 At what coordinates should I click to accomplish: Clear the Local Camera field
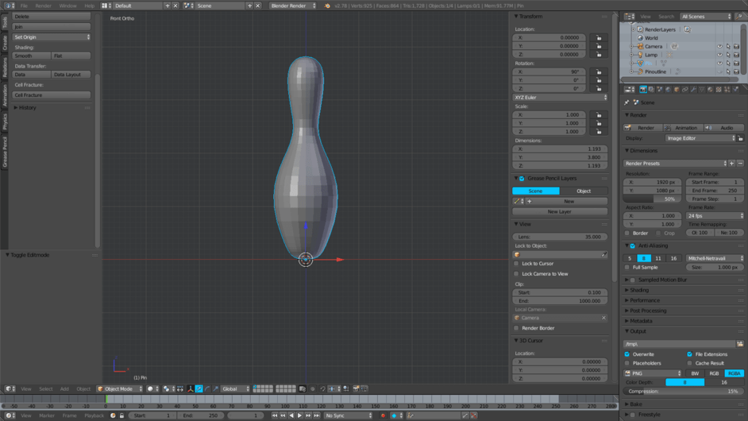point(603,318)
